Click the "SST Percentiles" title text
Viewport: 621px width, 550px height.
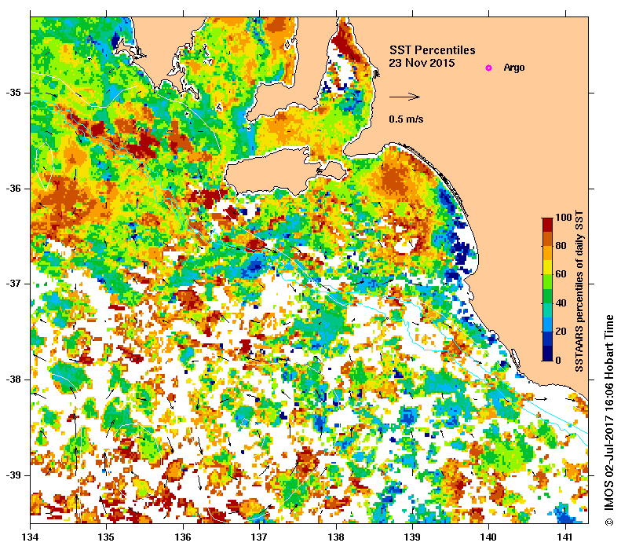pos(432,50)
